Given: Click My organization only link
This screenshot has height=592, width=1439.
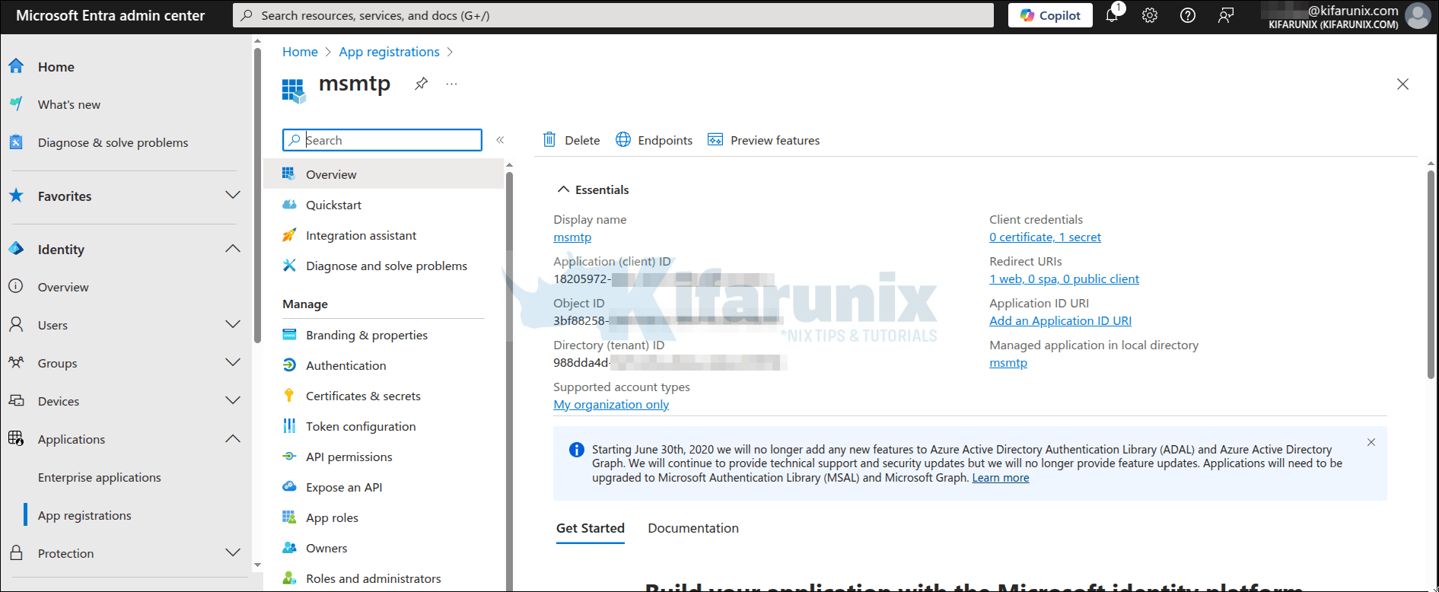Looking at the screenshot, I should tap(611, 405).
